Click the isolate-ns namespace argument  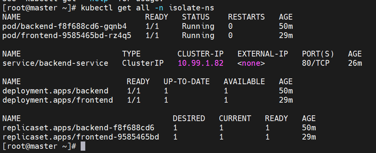[x=191, y=8]
